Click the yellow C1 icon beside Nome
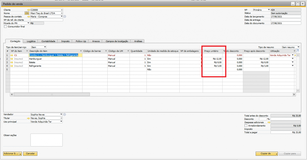 click(27, 13)
